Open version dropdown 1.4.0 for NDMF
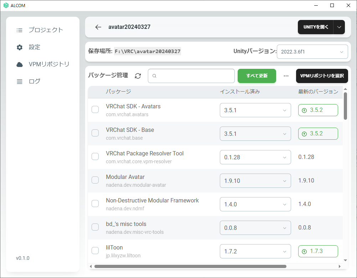The width and height of the screenshot is (357, 278). point(255,204)
